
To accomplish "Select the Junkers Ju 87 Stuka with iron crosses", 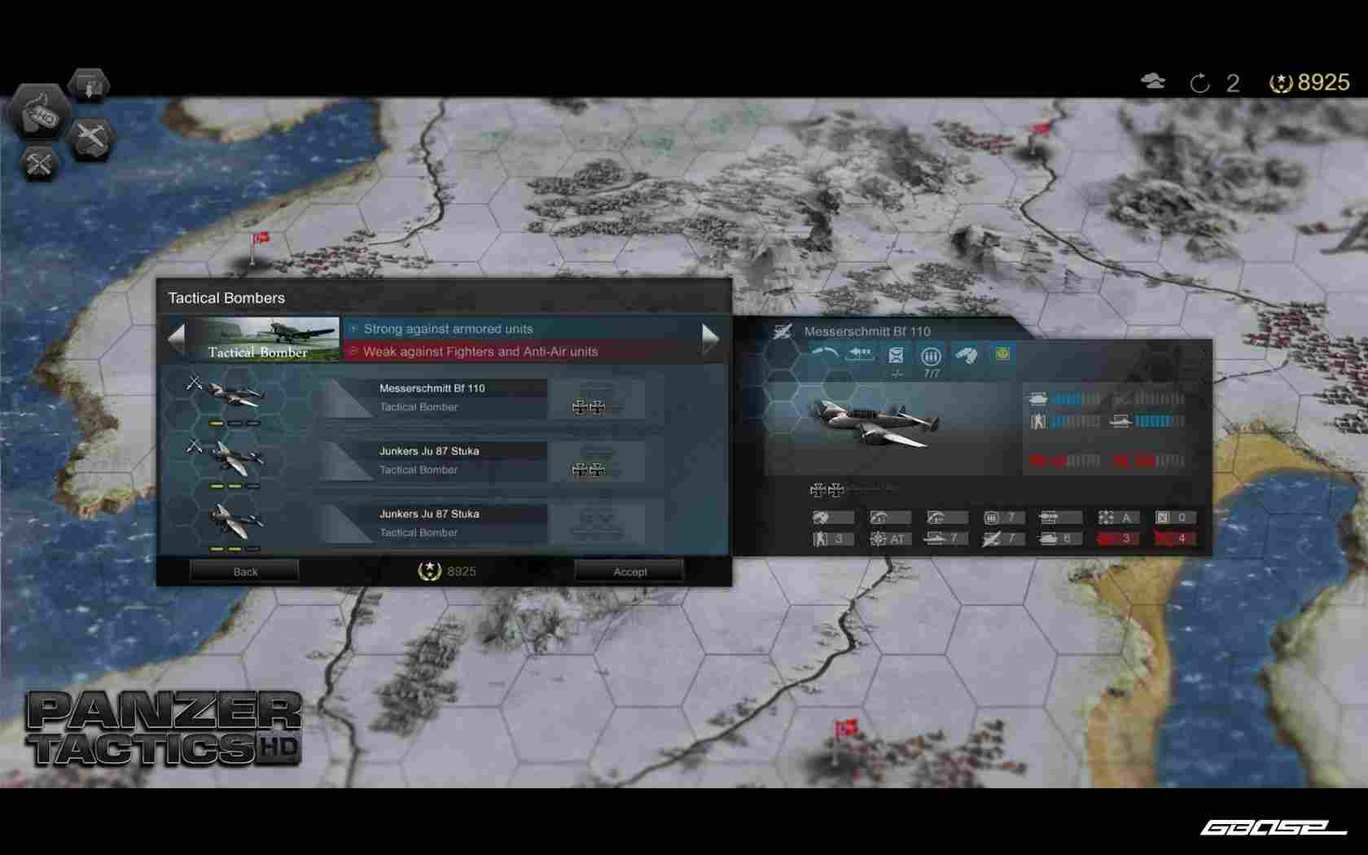I will coord(432,460).
